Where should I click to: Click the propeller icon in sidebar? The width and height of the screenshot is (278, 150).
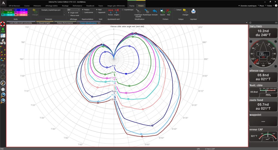tap(3, 42)
